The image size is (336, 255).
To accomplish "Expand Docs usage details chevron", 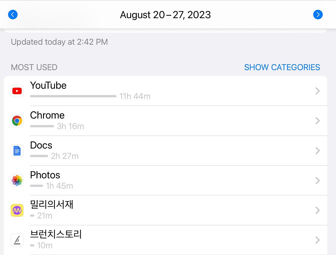I will pos(318,151).
